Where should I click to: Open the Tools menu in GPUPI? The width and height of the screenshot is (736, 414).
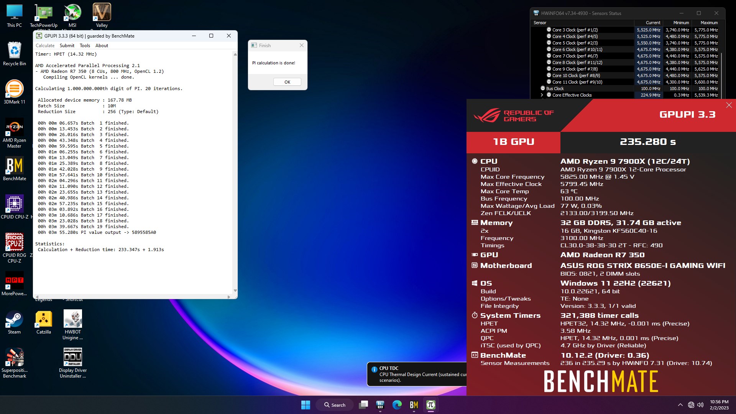85,45
